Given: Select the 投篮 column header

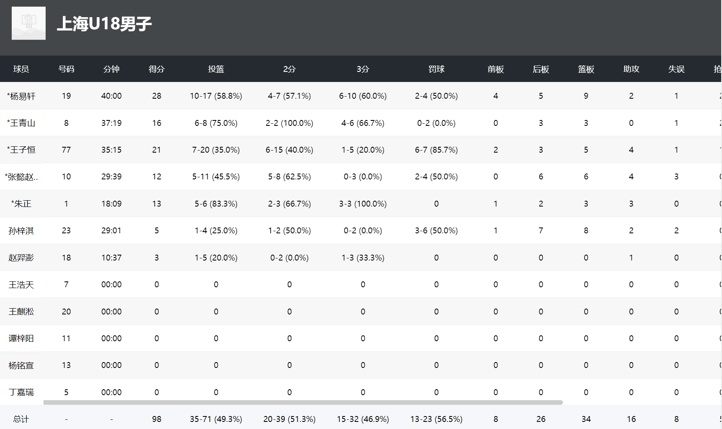Looking at the screenshot, I should pyautogui.click(x=216, y=69).
